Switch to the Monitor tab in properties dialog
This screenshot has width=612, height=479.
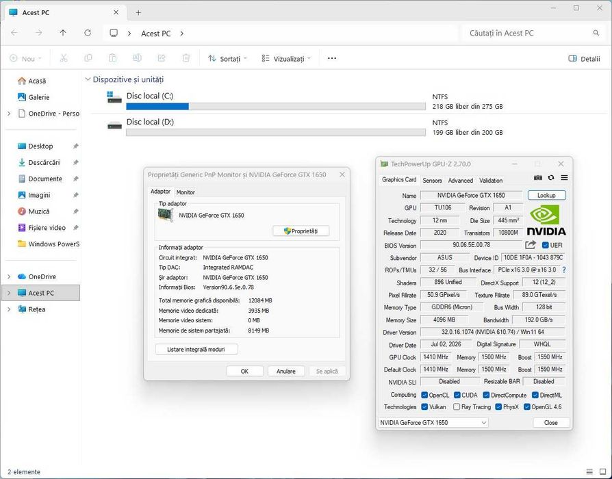(186, 192)
